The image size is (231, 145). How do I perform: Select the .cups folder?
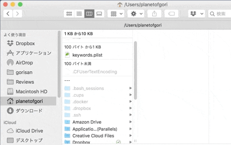pos(97,95)
